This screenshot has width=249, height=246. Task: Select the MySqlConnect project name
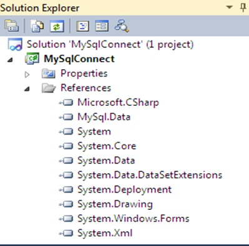click(x=79, y=59)
